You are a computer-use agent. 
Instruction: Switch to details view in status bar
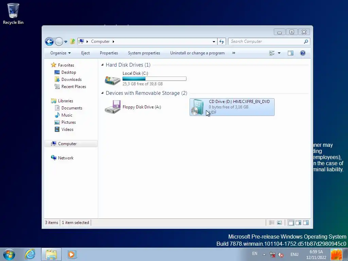[x=272, y=222]
